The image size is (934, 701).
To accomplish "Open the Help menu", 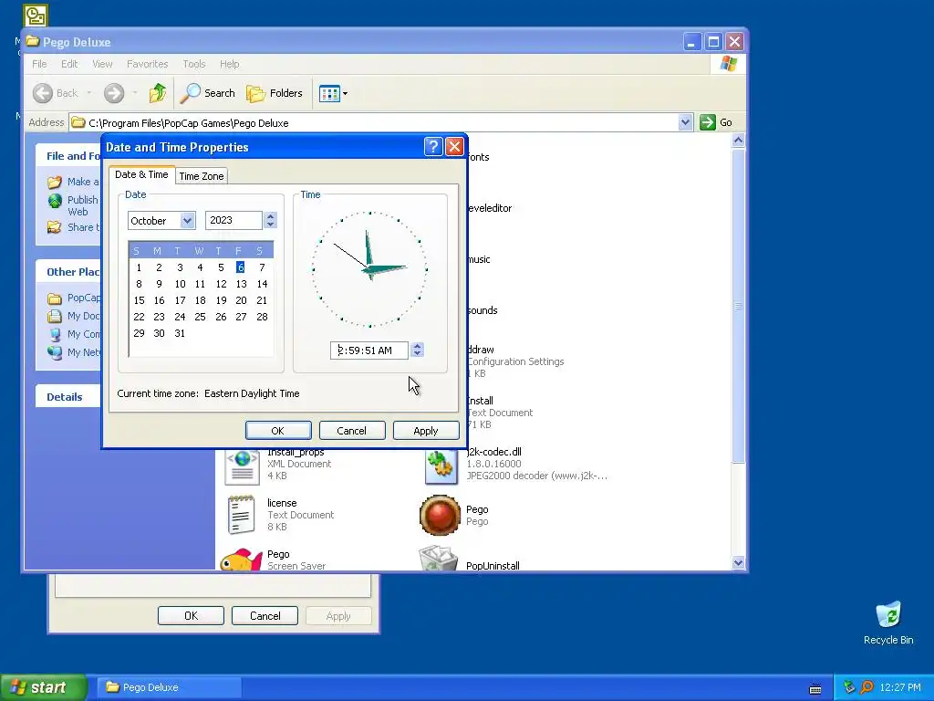I will pyautogui.click(x=229, y=64).
